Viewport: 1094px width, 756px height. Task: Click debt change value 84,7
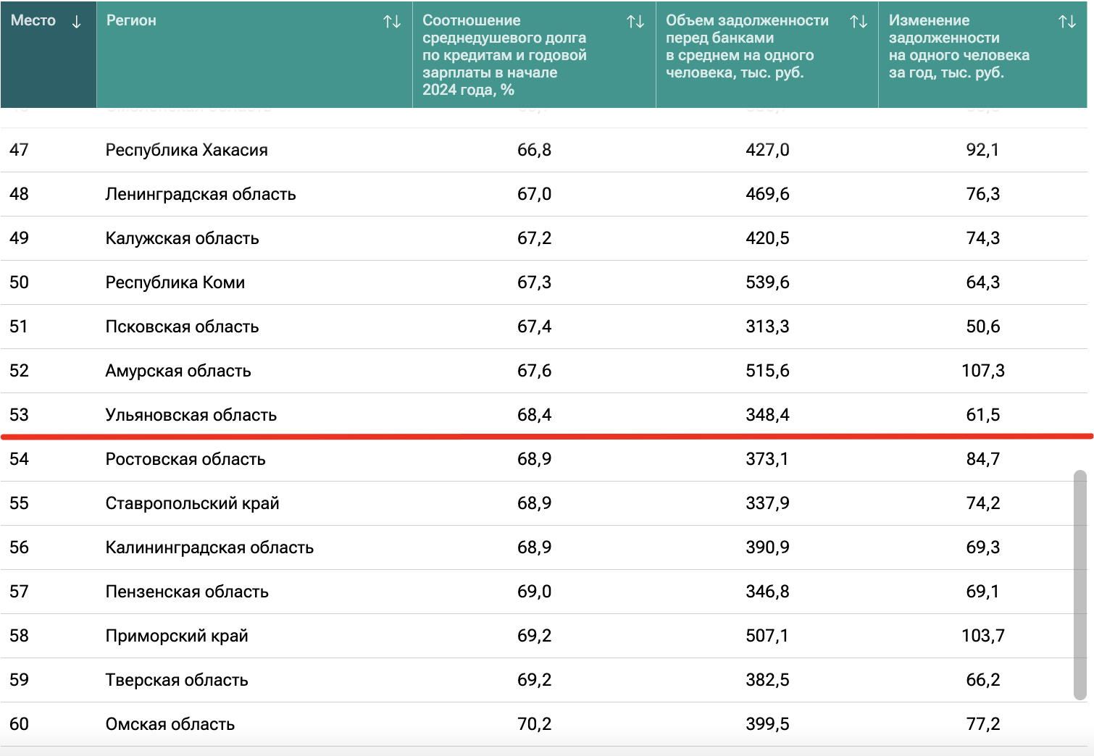point(982,459)
